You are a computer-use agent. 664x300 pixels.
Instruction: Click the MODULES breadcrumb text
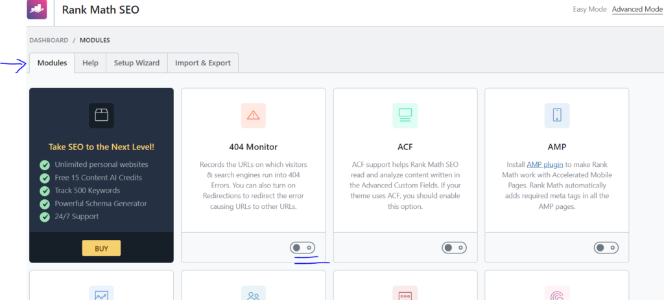95,40
